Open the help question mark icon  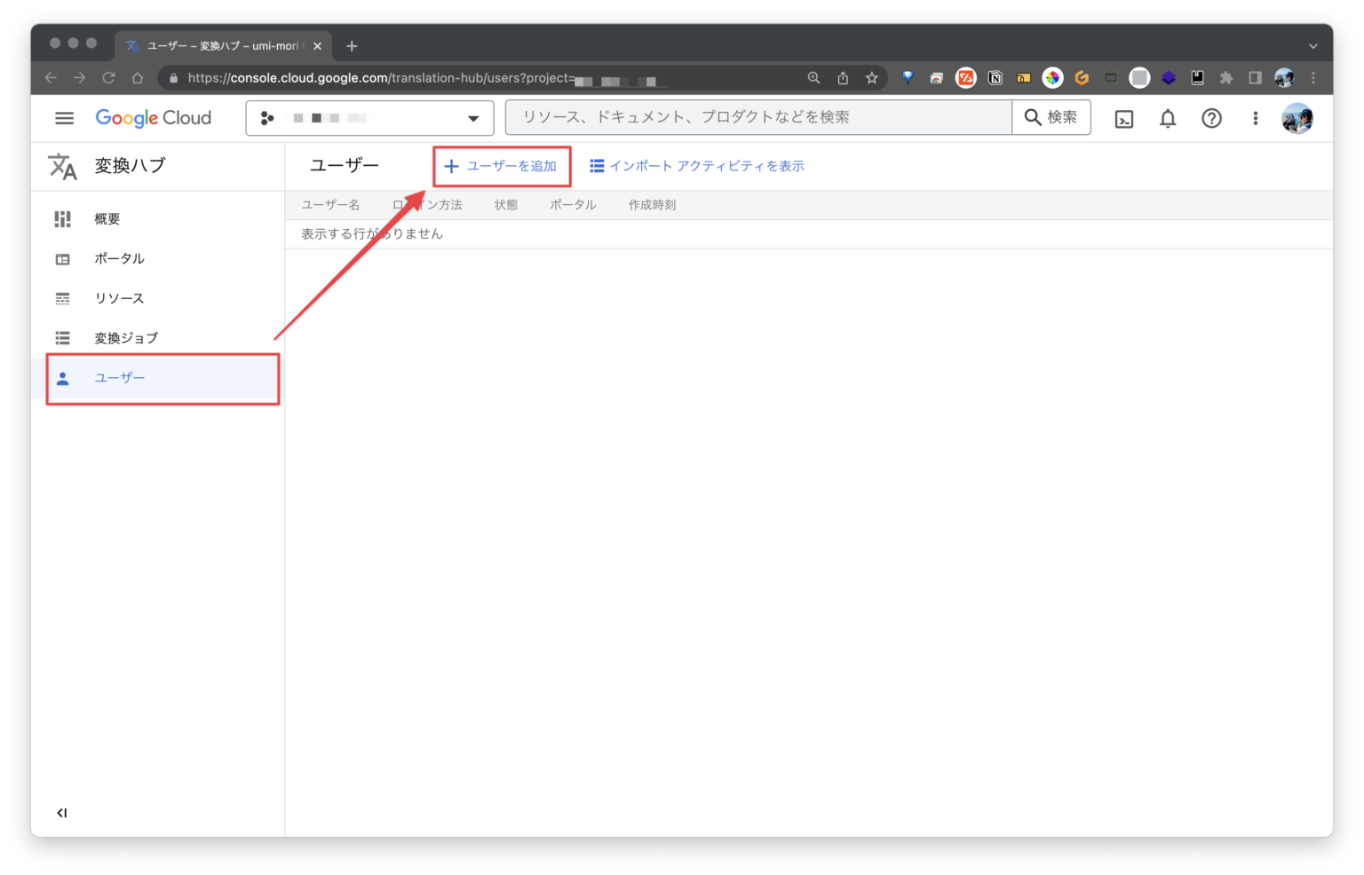(1211, 117)
